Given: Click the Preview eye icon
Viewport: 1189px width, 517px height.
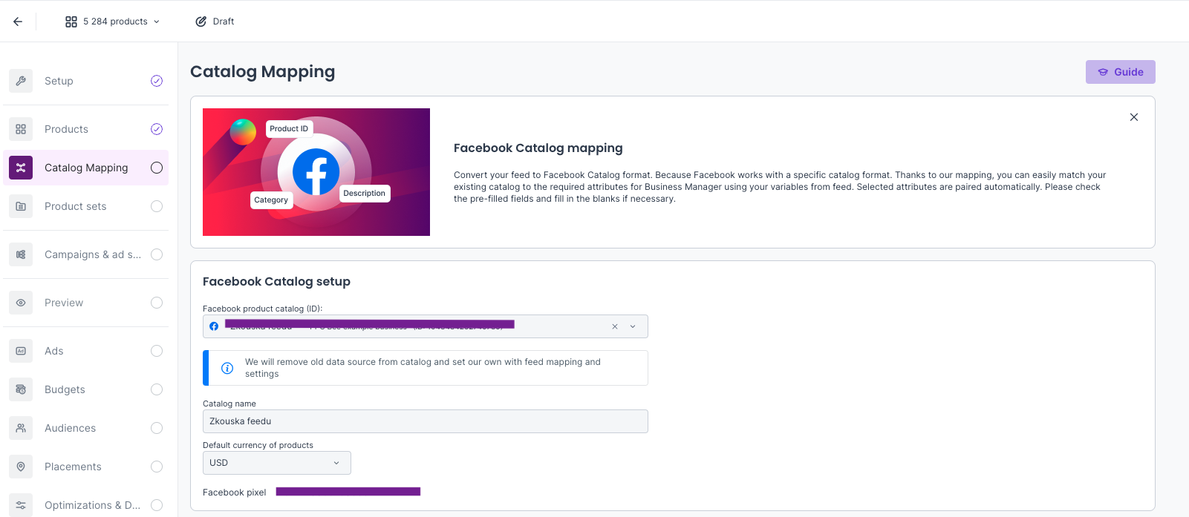Looking at the screenshot, I should pyautogui.click(x=21, y=303).
